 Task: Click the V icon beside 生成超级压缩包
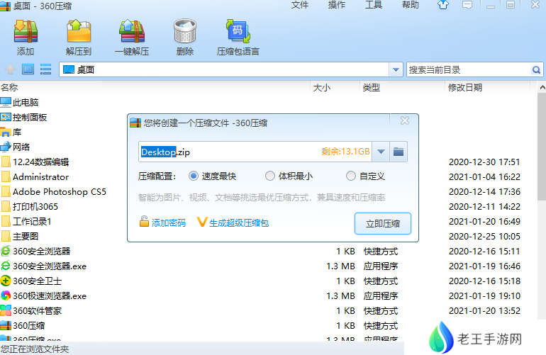pos(202,222)
